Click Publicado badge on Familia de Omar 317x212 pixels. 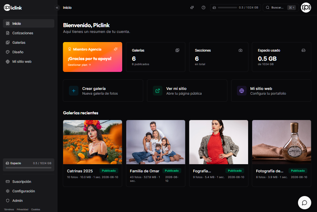[172, 171]
